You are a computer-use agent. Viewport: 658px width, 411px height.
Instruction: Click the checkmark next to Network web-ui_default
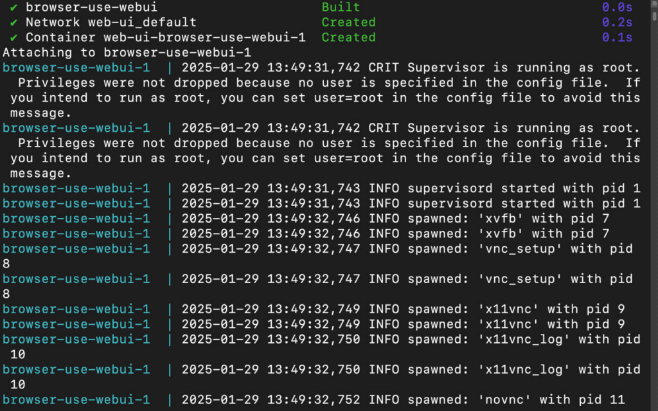coord(14,23)
